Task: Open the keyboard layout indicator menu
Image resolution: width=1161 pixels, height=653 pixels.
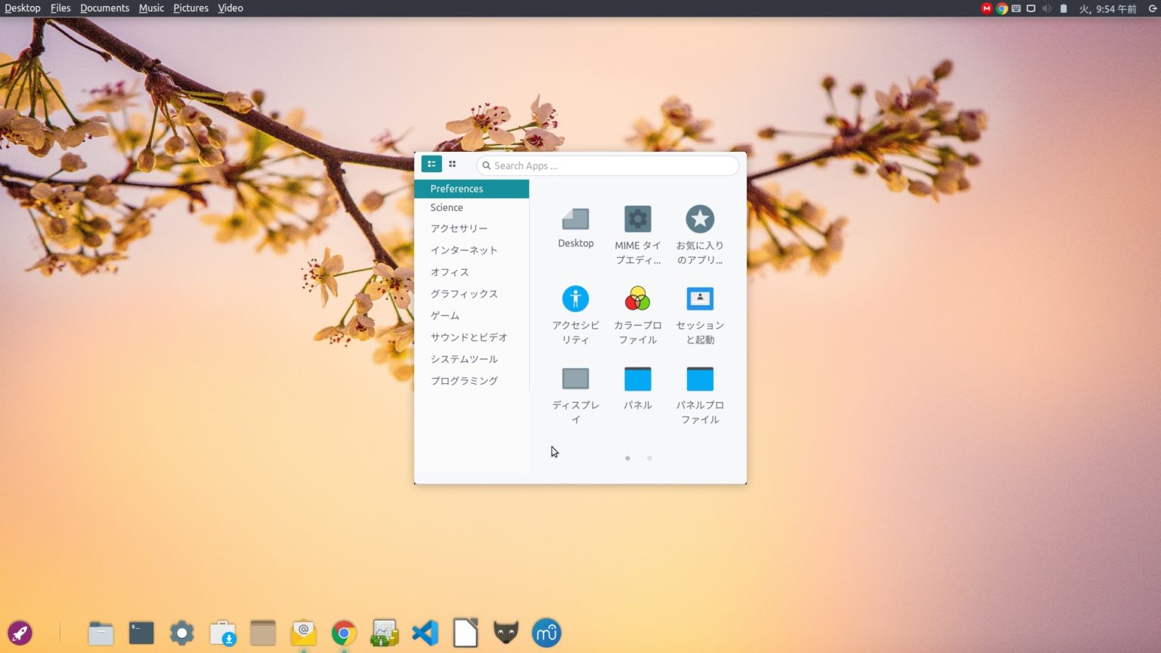Action: (1016, 8)
